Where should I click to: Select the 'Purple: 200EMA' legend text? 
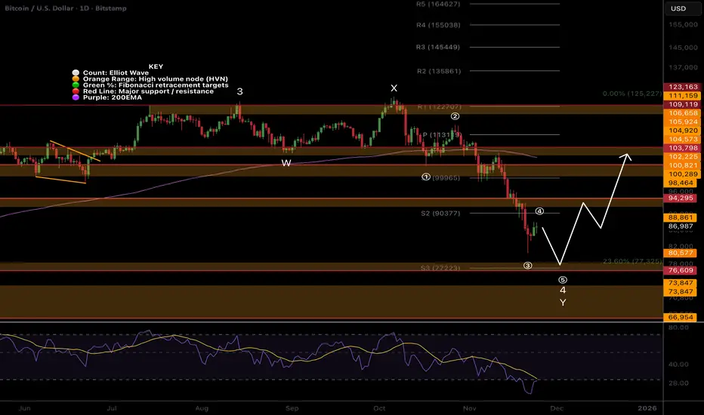(113, 97)
